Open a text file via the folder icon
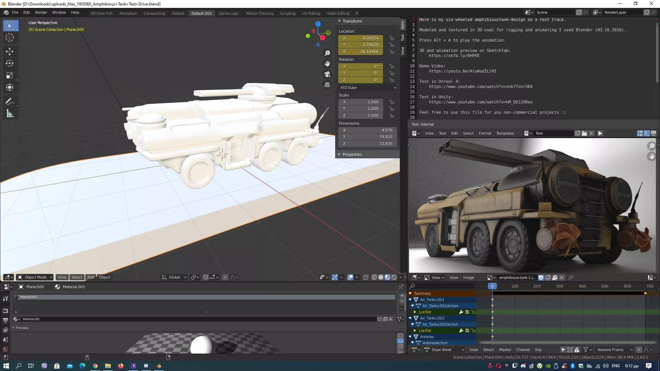This screenshot has width=660, height=371. 584,133
